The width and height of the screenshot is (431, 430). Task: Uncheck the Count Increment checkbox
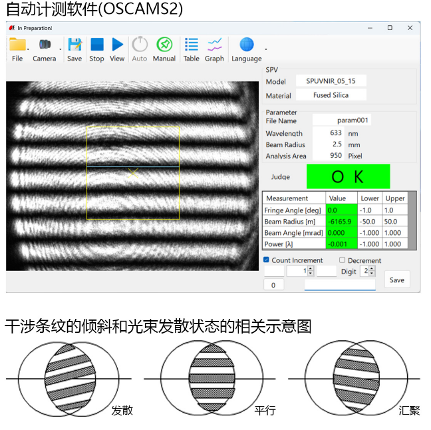point(266,260)
